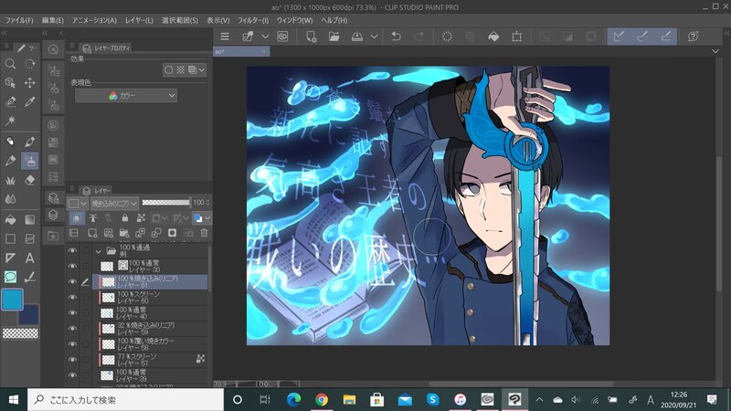The width and height of the screenshot is (731, 411).
Task: Toggle Set as reference layer lighthouse icon
Action: coord(93,217)
